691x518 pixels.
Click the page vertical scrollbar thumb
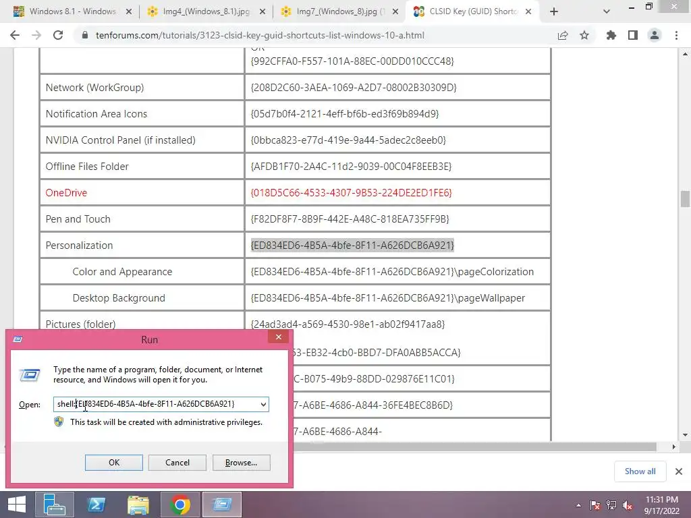pyautogui.click(x=685, y=199)
